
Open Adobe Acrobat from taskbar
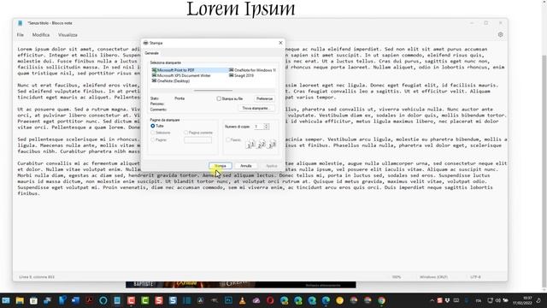pyautogui.click(x=89, y=300)
